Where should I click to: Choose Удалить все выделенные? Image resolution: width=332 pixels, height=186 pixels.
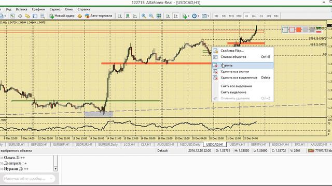click(x=243, y=78)
